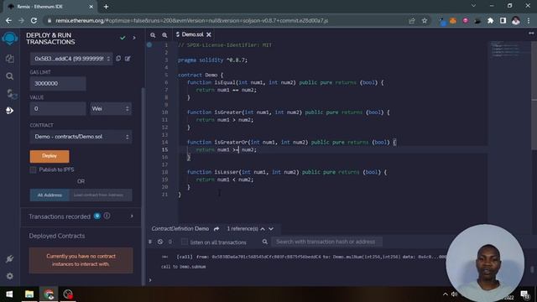Click the Value amount input field
This screenshot has width=537, height=302.
58,108
